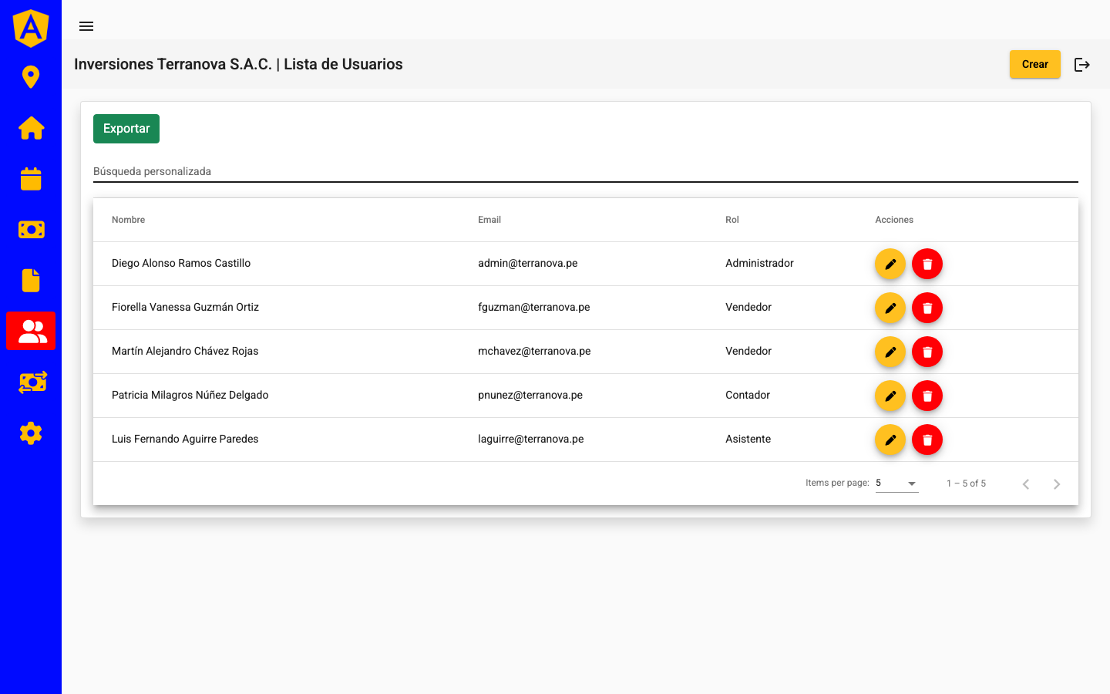Open the money bill sidebar icon
The width and height of the screenshot is (1110, 694).
pos(31,230)
